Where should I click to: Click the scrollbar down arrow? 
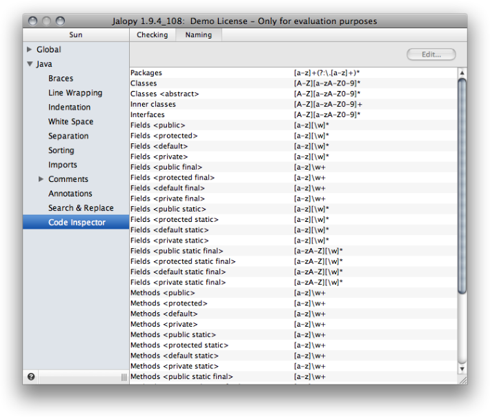tap(462, 369)
